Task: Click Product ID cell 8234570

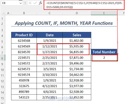Action: pyautogui.click(x=24, y=52)
